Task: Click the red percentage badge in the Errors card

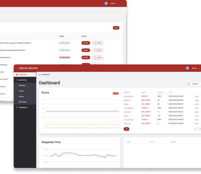Action: pos(116,93)
